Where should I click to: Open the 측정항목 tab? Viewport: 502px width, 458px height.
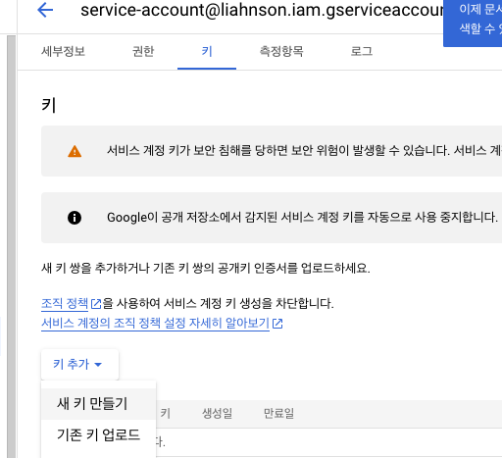pyautogui.click(x=281, y=51)
